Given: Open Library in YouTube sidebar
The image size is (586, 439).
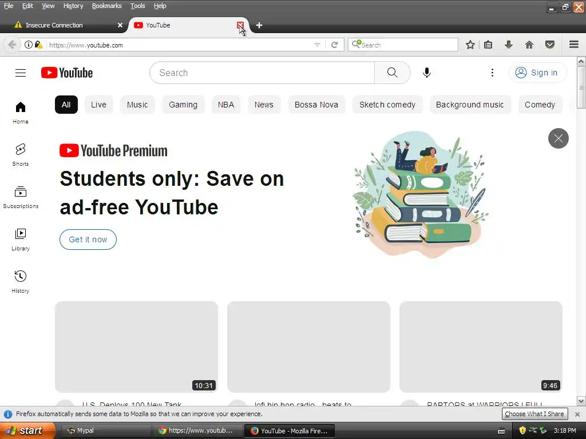Looking at the screenshot, I should (x=21, y=240).
